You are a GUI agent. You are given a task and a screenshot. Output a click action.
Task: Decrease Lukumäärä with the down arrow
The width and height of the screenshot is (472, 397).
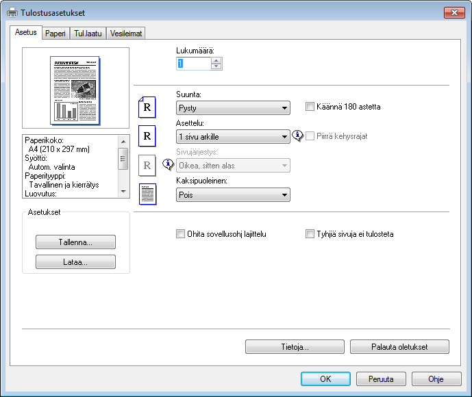[x=216, y=66]
